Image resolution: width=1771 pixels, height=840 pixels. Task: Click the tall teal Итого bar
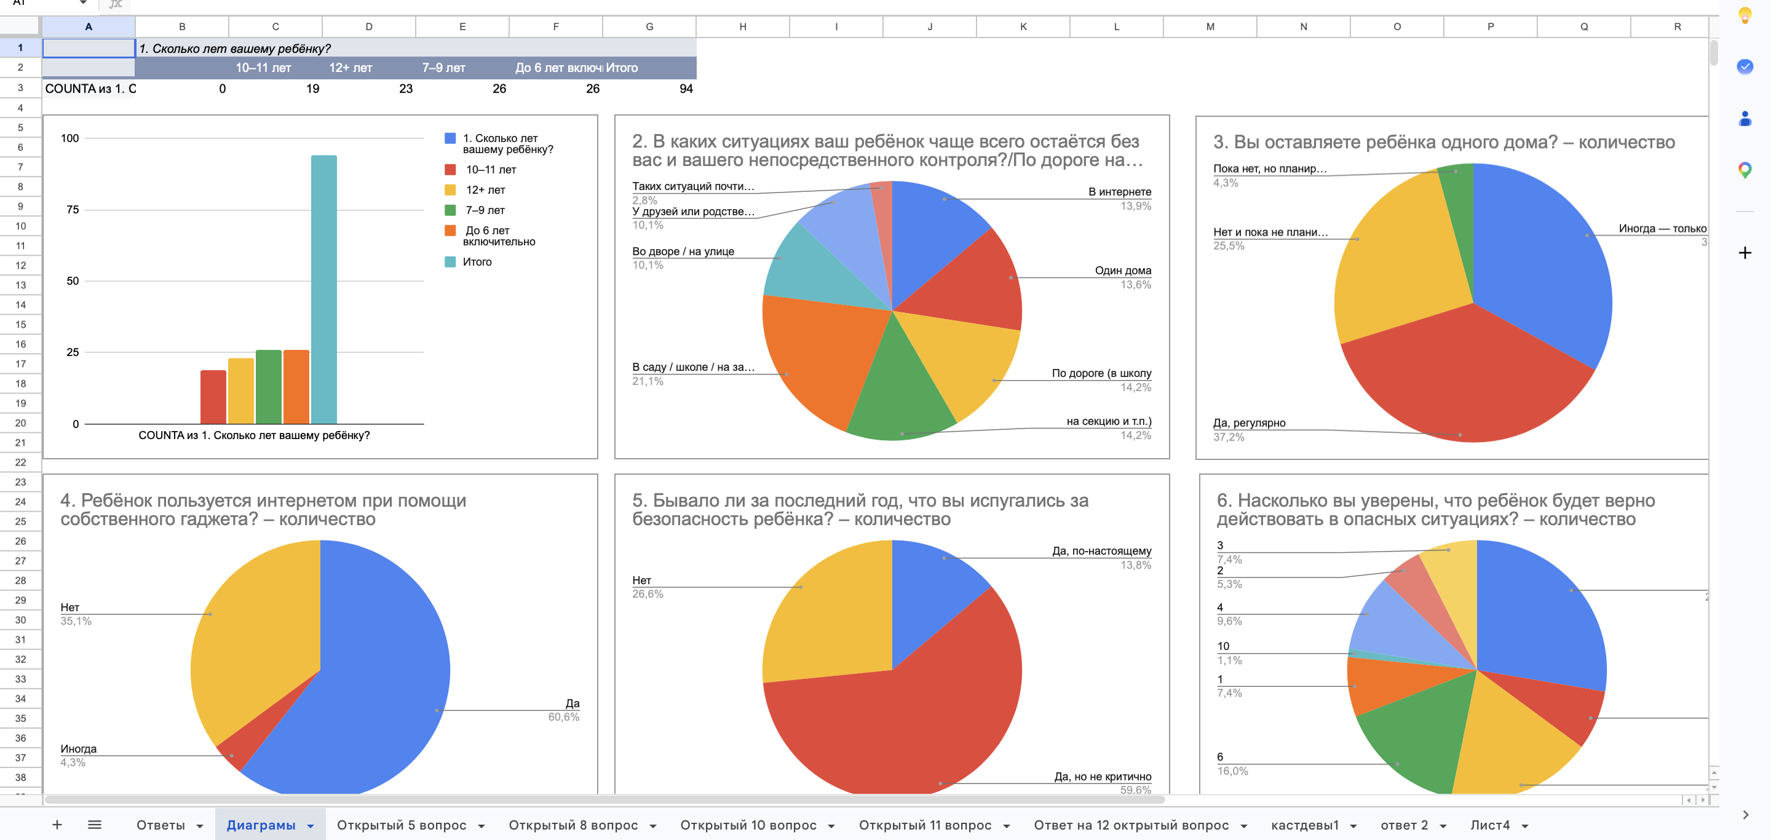324,290
